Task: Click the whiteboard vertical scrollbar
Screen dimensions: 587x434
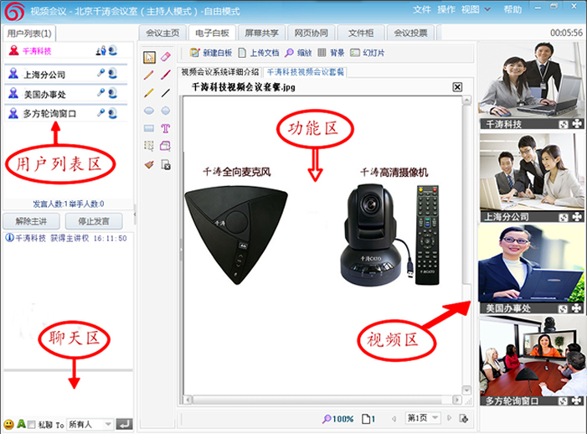Action: 466,245
